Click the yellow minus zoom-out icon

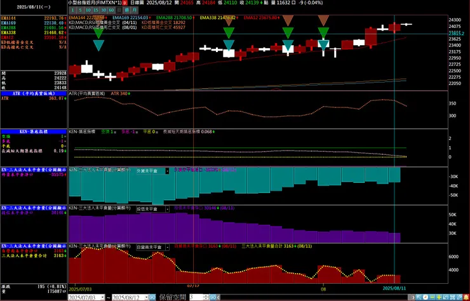click(x=433, y=297)
